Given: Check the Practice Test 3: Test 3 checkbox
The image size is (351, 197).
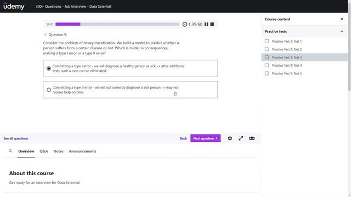Looking at the screenshot, I should coord(267,57).
